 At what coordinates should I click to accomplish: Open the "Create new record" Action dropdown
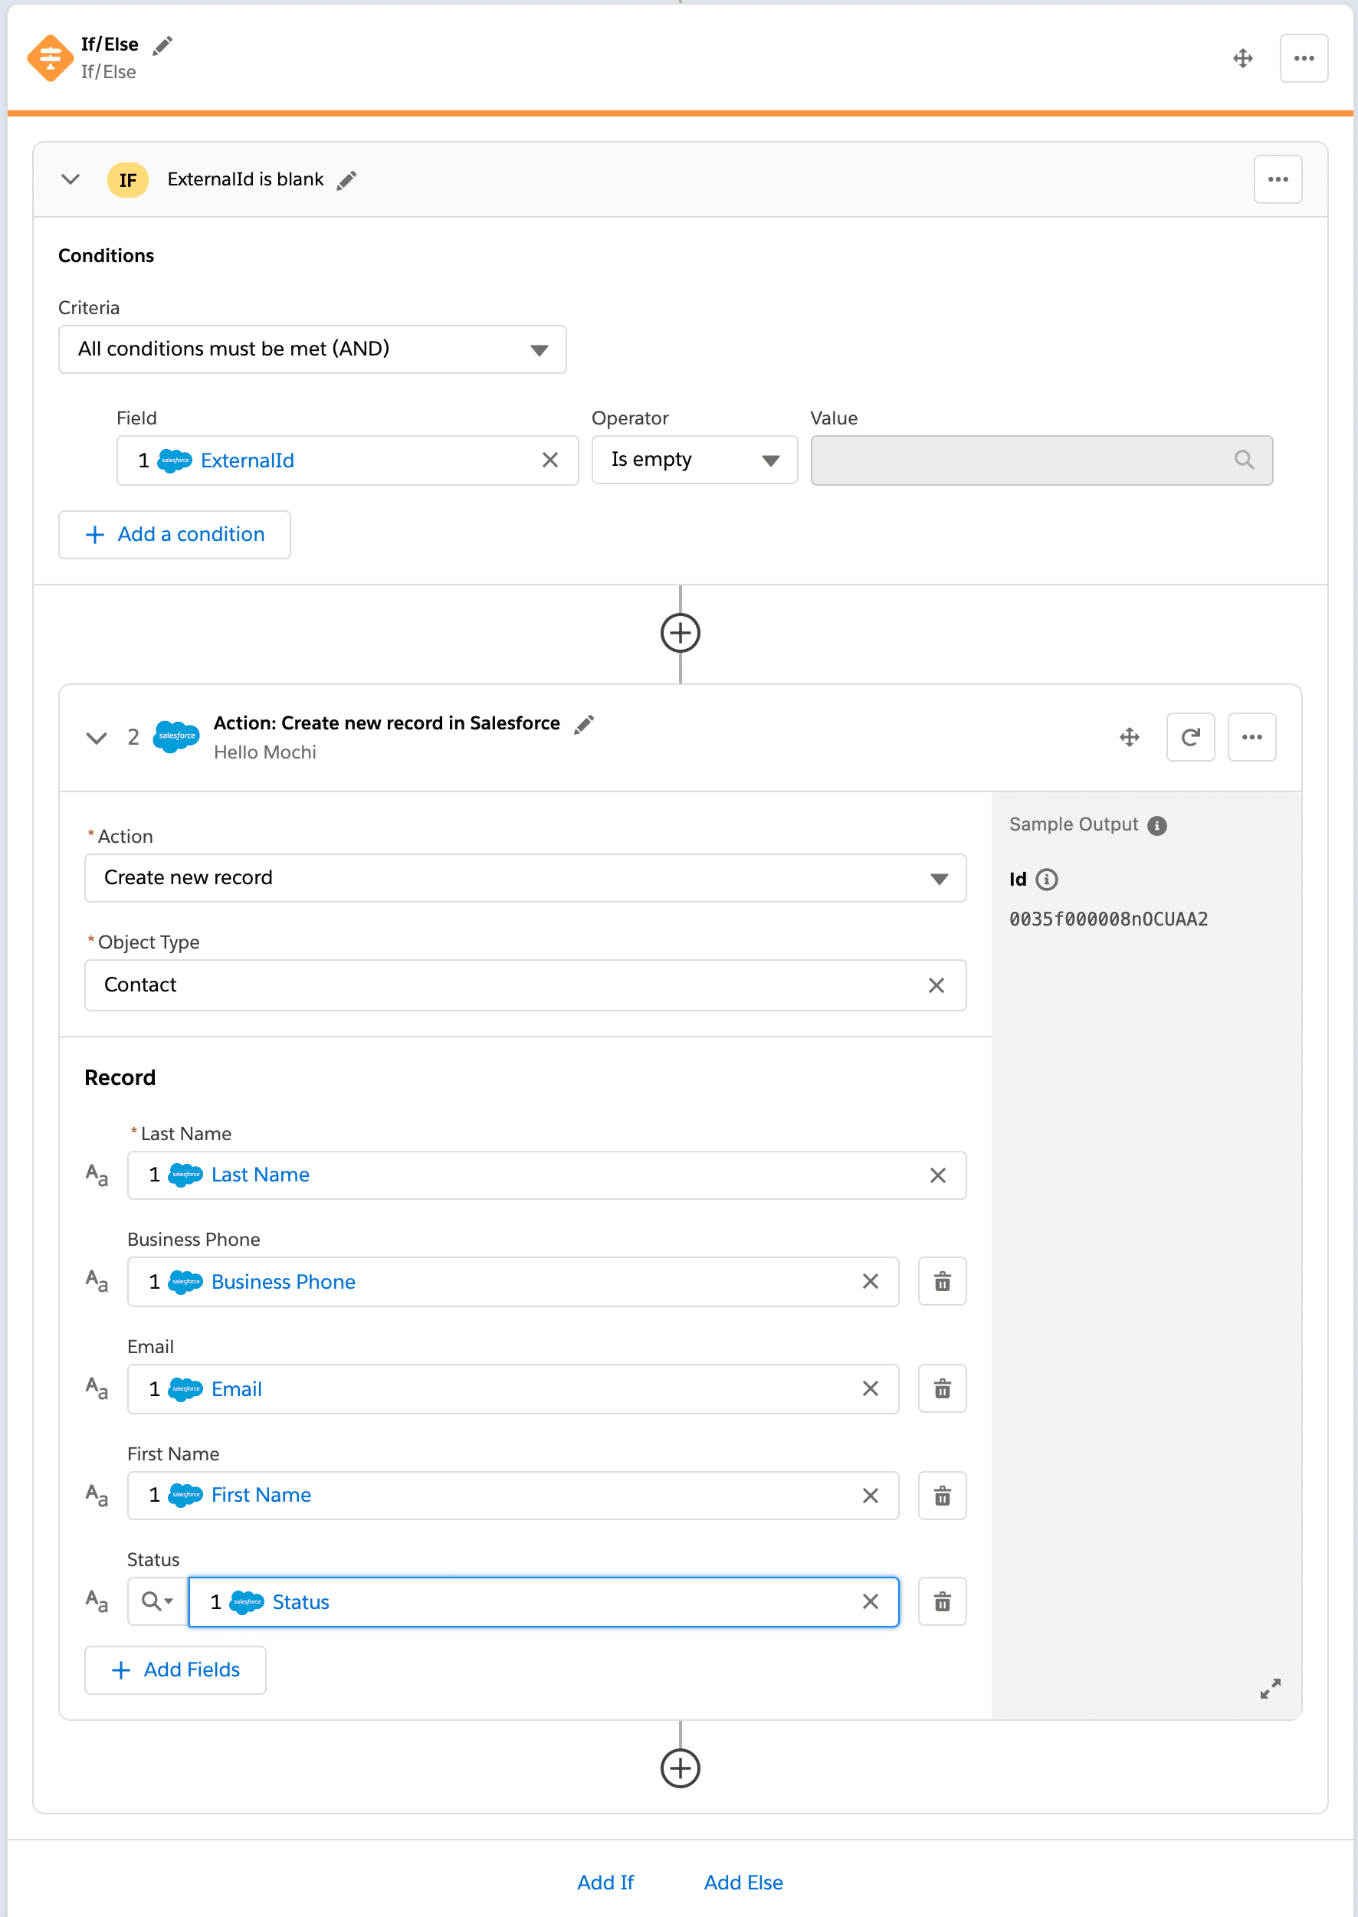coord(940,879)
